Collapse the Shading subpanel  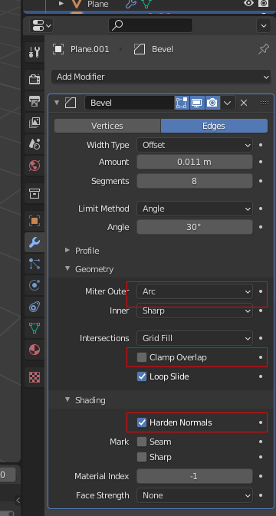[67, 399]
